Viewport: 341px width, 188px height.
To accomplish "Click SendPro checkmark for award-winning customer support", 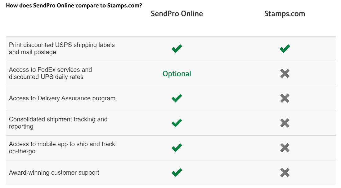I will click(x=177, y=173).
